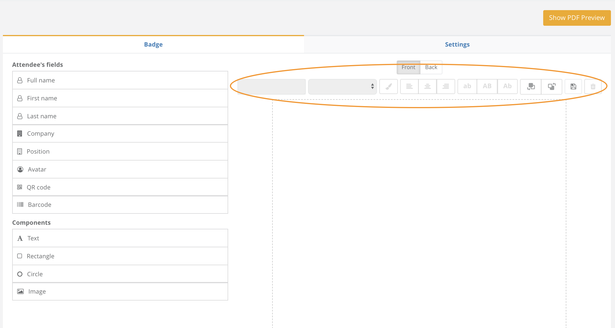Click the person icon beside First name

point(20,98)
